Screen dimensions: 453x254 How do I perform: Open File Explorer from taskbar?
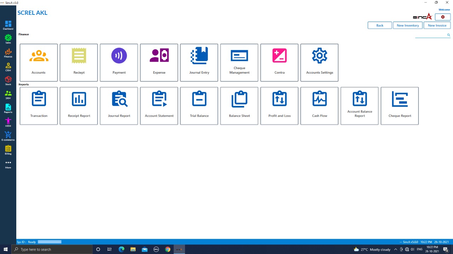133,249
